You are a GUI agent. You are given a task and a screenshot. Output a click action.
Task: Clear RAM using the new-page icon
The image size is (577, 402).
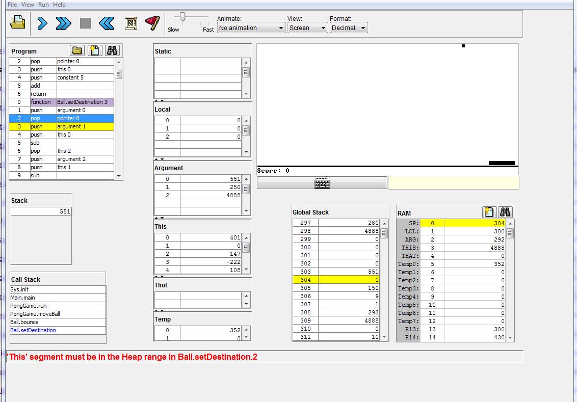pyautogui.click(x=488, y=212)
